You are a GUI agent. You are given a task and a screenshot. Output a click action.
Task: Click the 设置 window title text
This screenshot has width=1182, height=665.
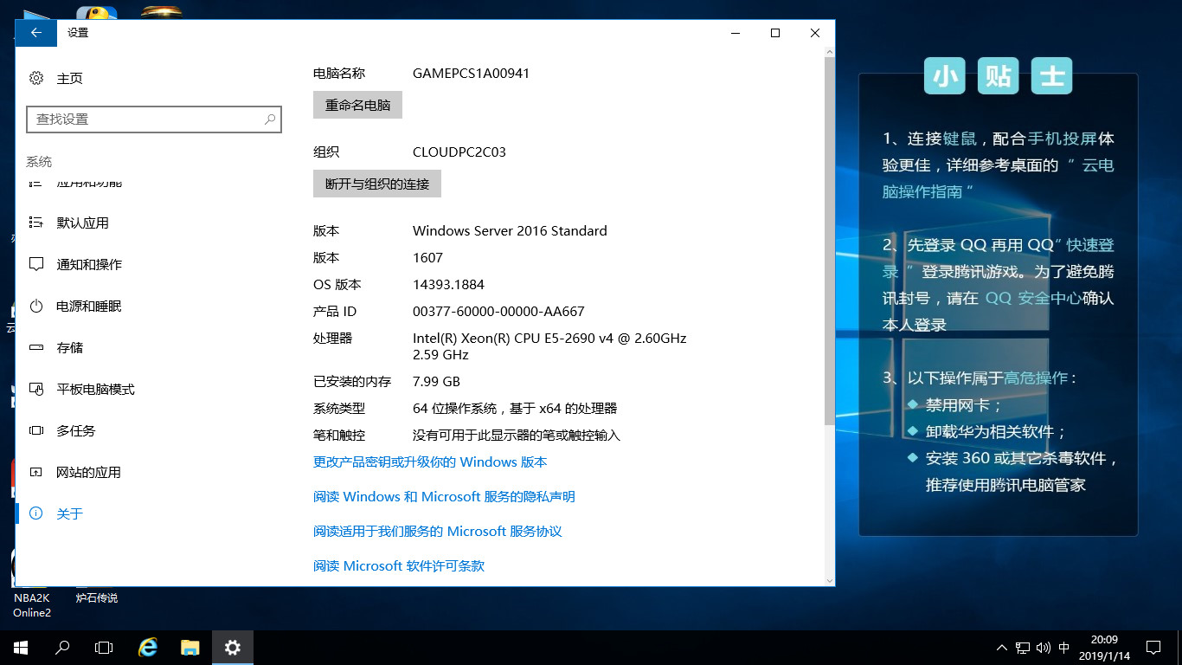[78, 33]
